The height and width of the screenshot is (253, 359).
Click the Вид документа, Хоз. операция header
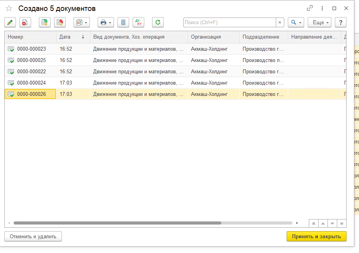[139, 37]
